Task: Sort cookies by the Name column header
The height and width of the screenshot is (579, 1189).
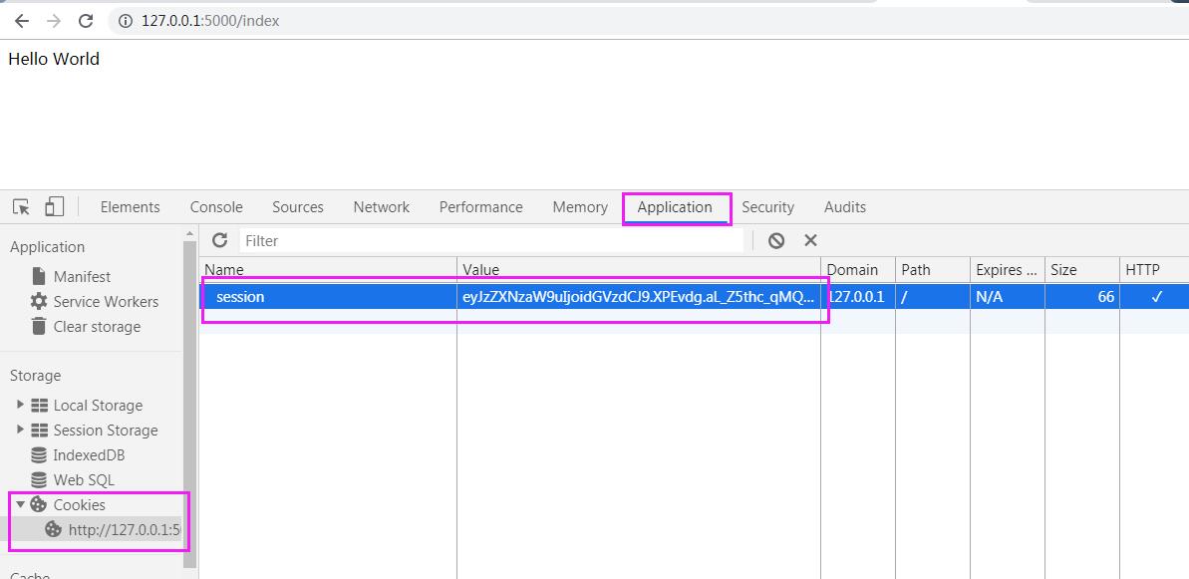Action: (328, 270)
